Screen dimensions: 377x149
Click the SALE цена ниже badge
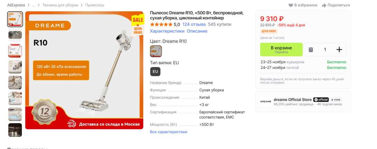click(x=138, y=25)
